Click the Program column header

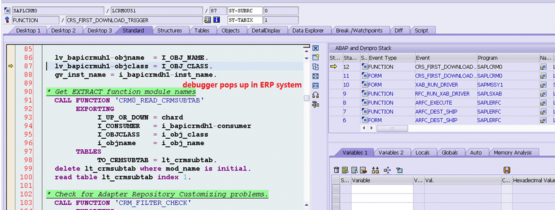[x=507, y=58]
